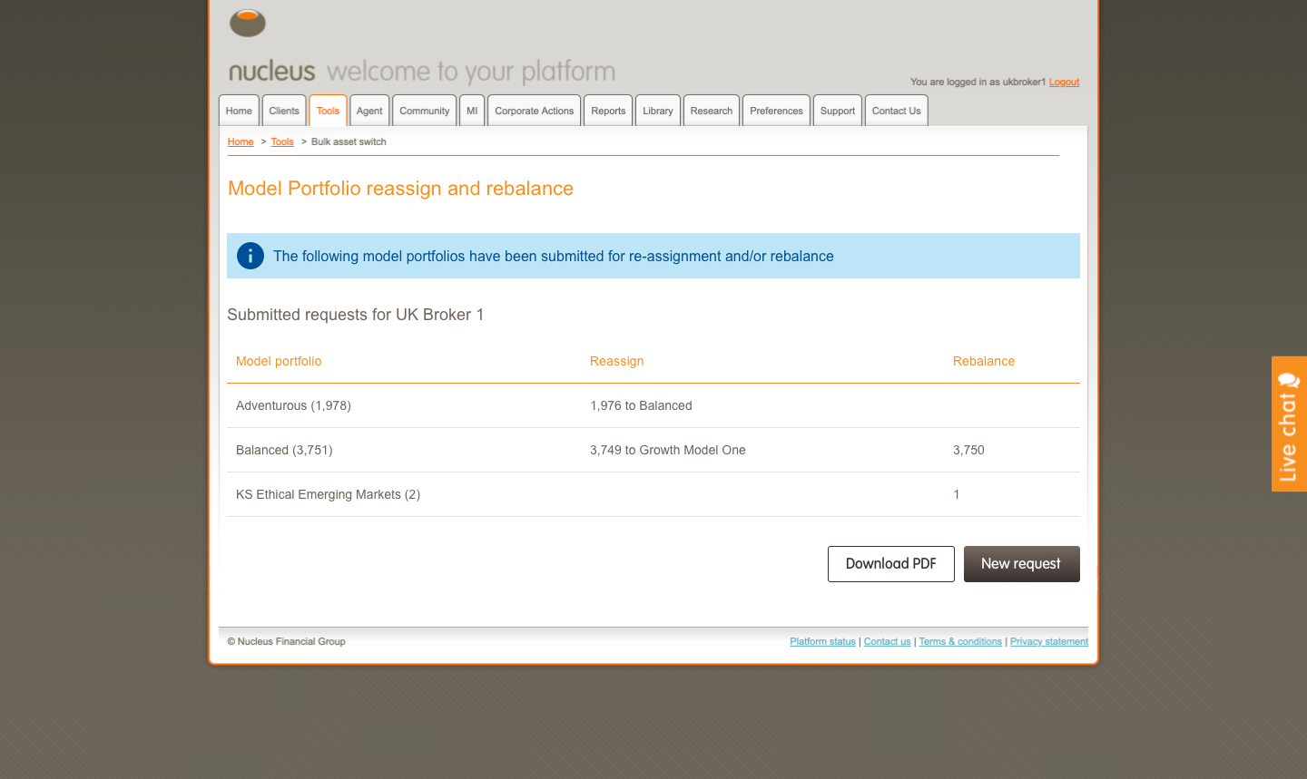Select the Tools tab
1307x779 pixels.
pos(328,111)
